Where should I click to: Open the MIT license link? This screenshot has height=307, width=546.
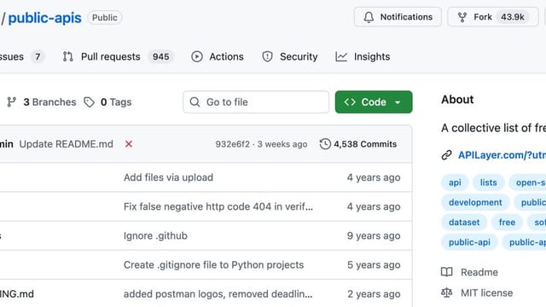pos(486,293)
